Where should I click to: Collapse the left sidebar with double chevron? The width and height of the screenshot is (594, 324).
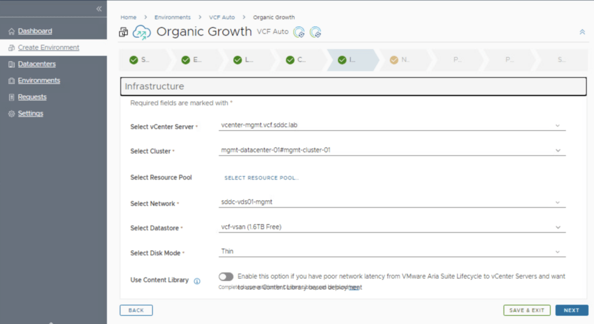99,9
